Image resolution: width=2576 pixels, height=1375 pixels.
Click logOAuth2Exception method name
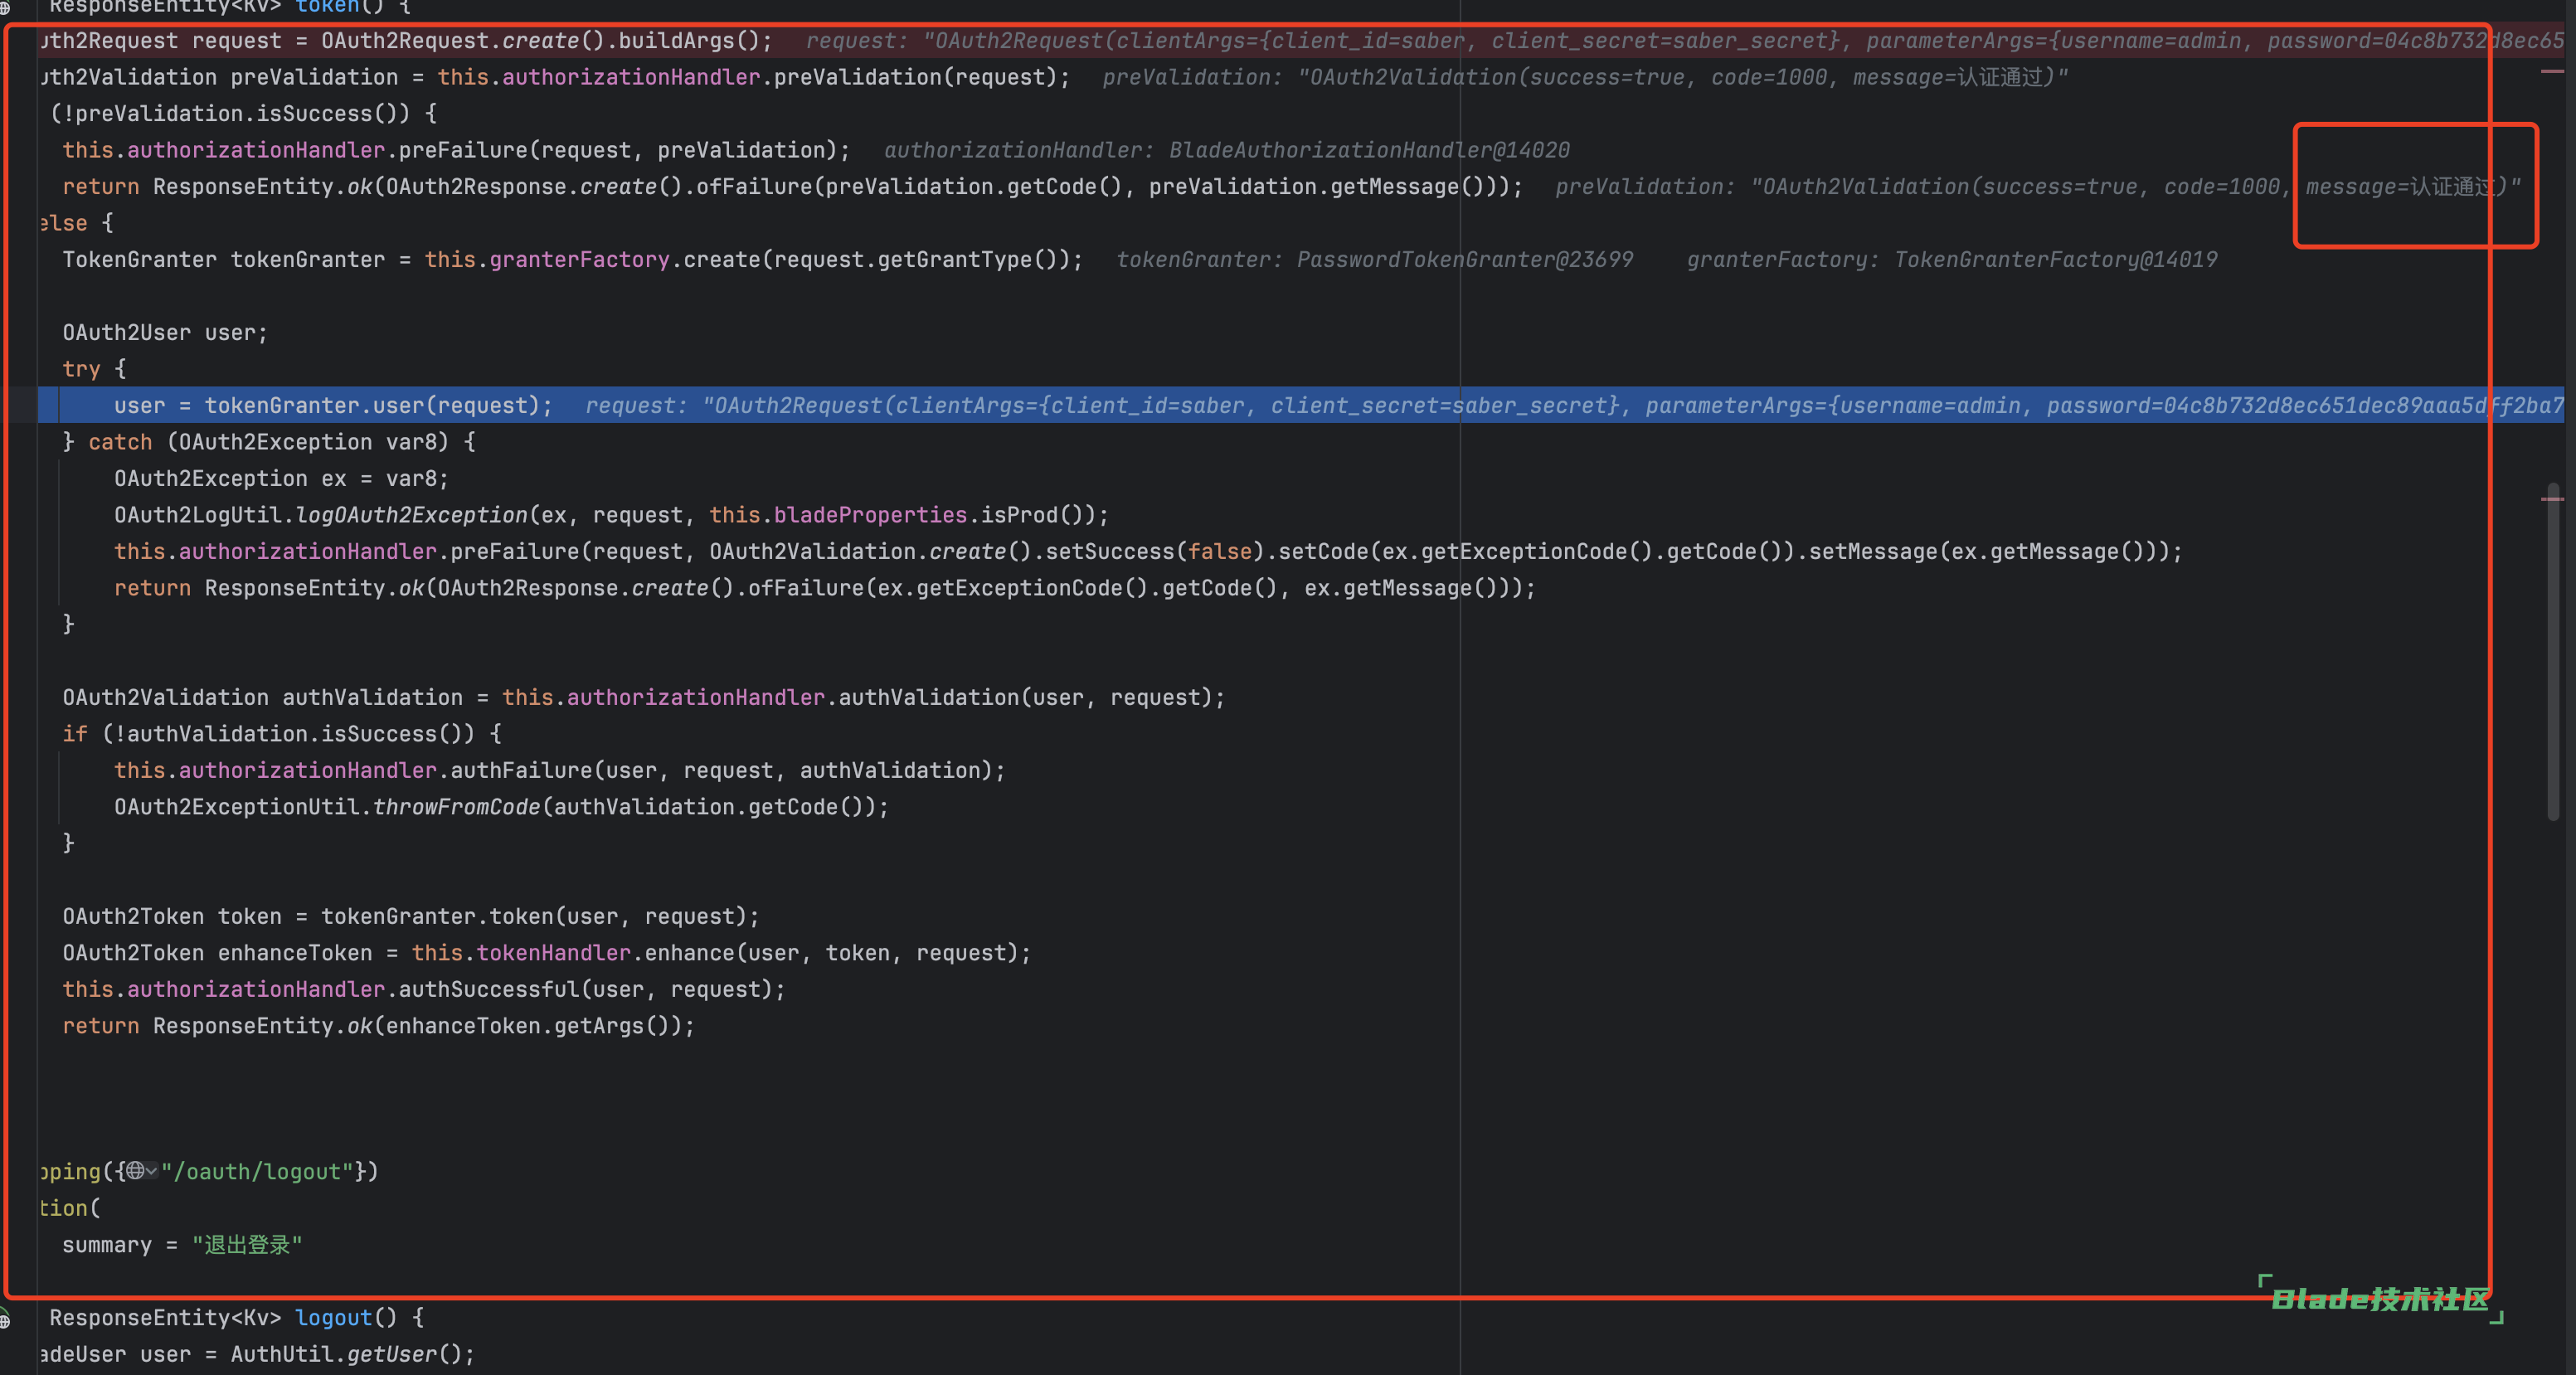[411, 515]
